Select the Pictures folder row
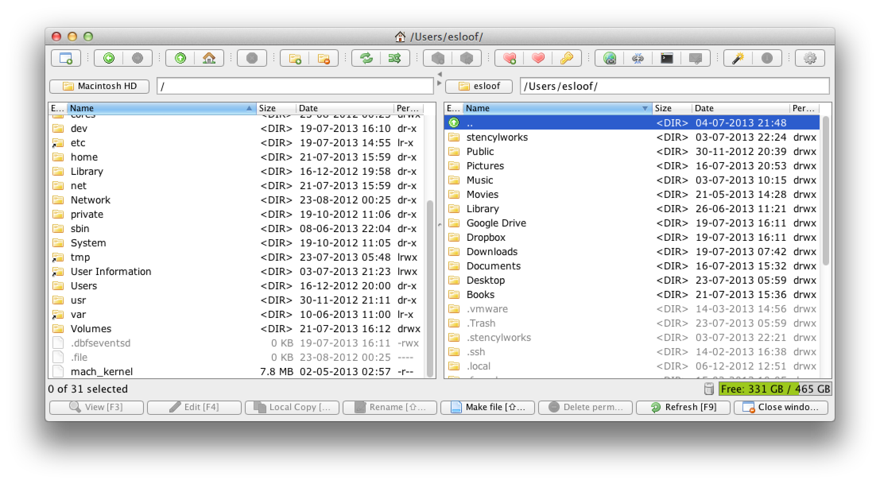 (x=632, y=166)
